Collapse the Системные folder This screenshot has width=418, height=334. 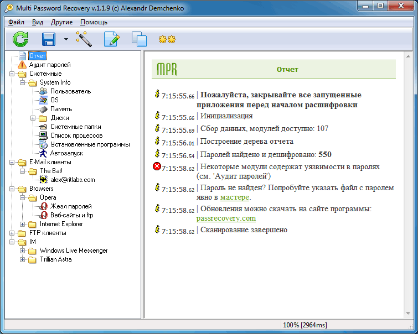pos(12,74)
